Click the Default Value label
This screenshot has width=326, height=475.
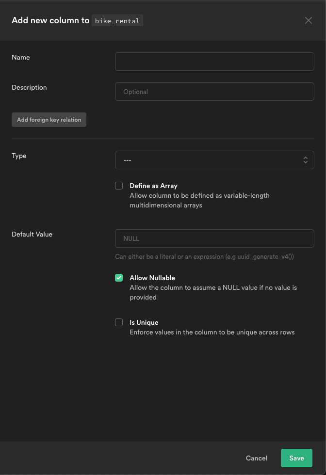32,234
